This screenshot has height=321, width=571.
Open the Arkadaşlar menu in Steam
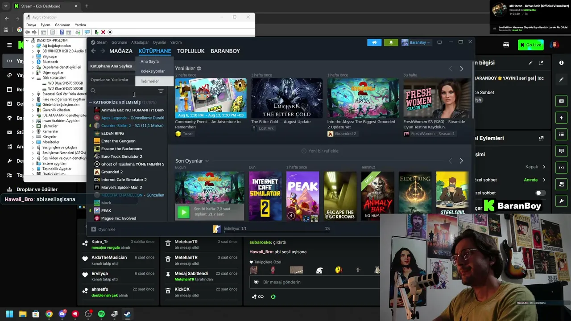coord(140,43)
